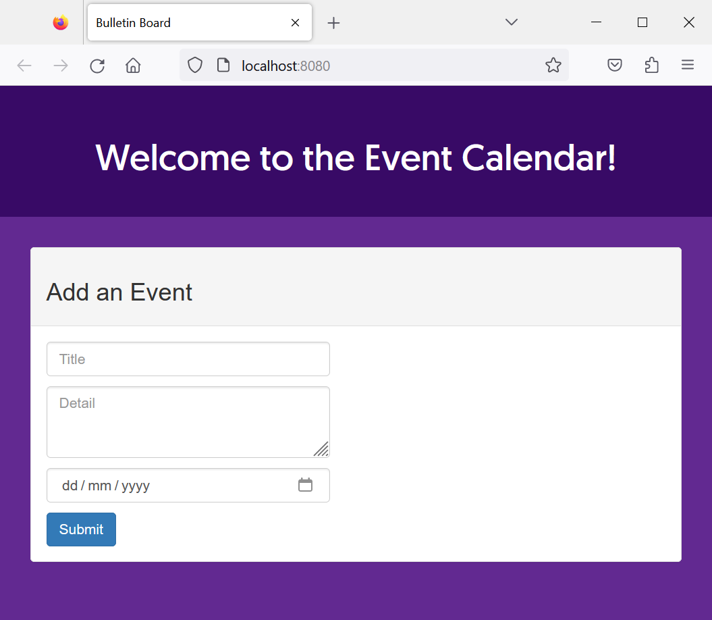Open the calendar date picker icon
Screen dimensions: 712x620
click(305, 485)
